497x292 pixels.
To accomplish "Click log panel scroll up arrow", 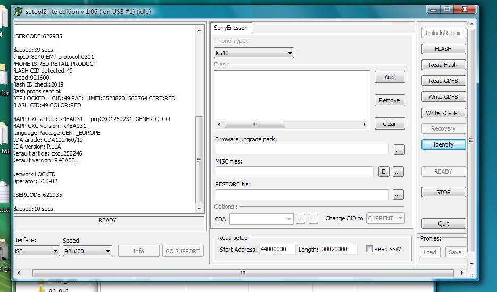I will [200, 30].
